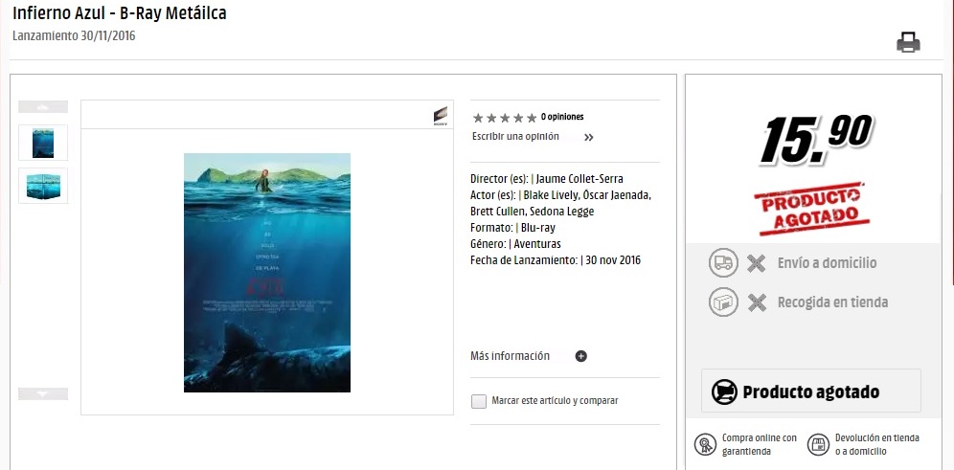Open the 0 opiniones link
This screenshot has width=954, height=470.
point(562,117)
